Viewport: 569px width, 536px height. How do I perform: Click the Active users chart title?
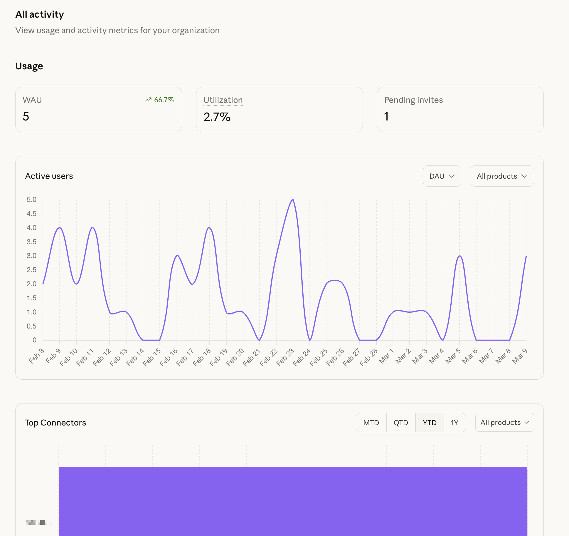point(49,176)
